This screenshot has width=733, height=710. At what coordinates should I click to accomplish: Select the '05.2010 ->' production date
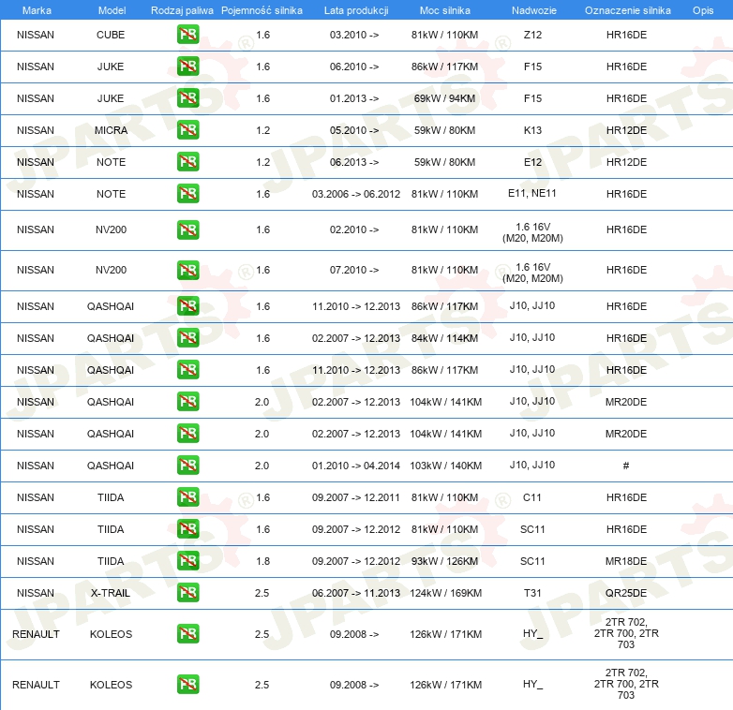(x=354, y=130)
